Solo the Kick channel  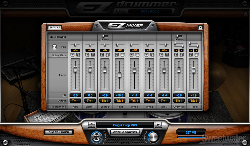(73, 55)
